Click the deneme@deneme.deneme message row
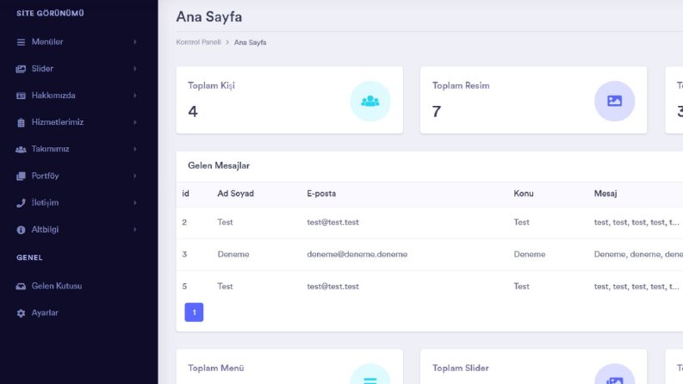 tap(430, 254)
